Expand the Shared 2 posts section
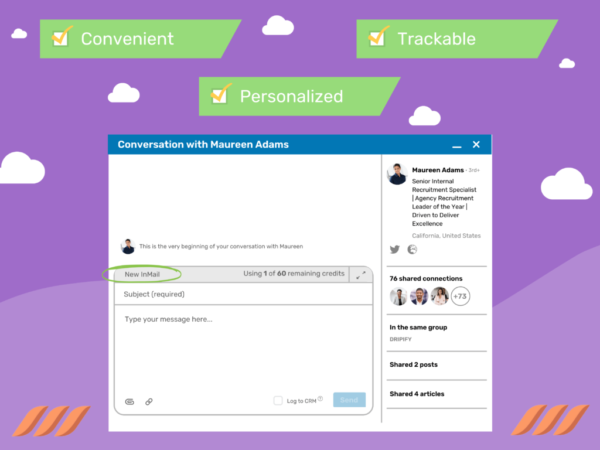600x450 pixels. [x=414, y=364]
